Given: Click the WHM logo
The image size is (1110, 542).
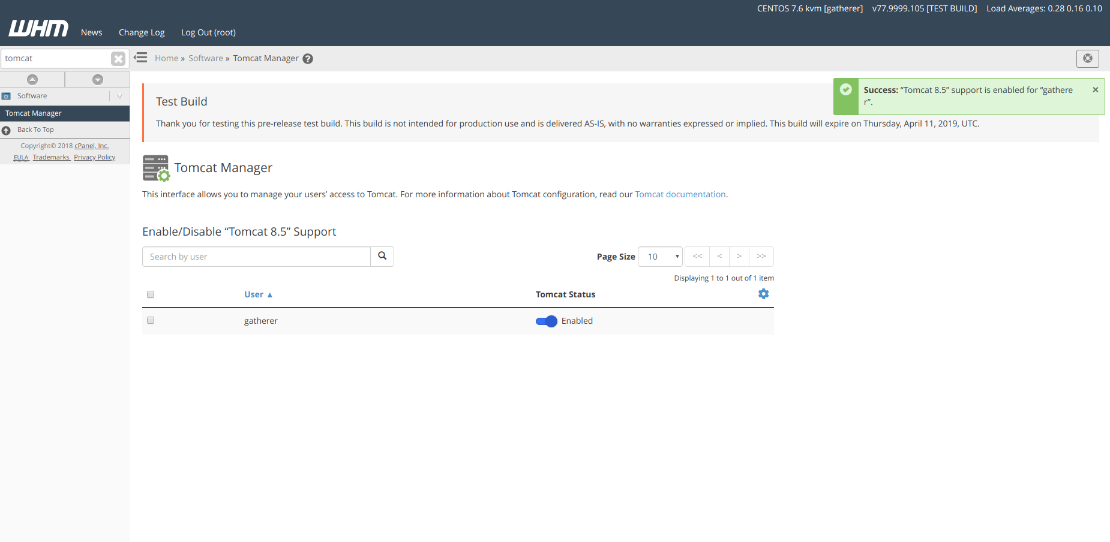Looking at the screenshot, I should [38, 29].
